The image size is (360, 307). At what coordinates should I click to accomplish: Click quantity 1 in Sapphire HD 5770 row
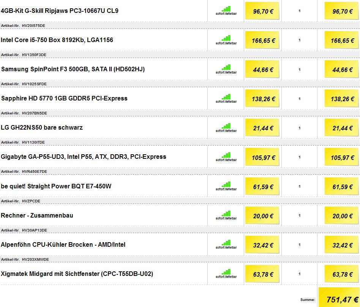point(300,99)
